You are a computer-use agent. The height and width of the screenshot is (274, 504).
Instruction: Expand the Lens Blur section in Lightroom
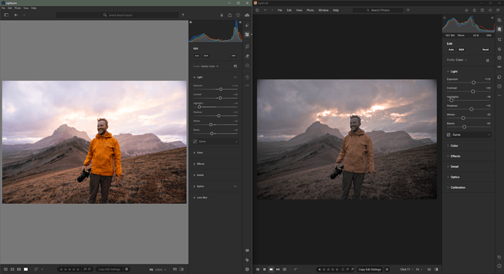(194, 197)
